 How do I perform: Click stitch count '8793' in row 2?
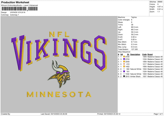(x=127, y=59)
